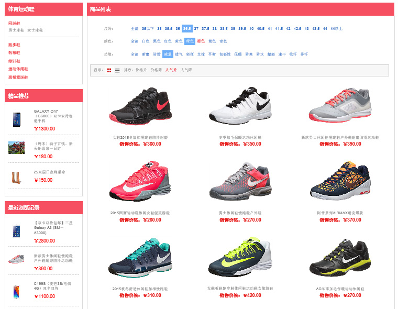Open the black-yellow AC shoe image

point(340,258)
